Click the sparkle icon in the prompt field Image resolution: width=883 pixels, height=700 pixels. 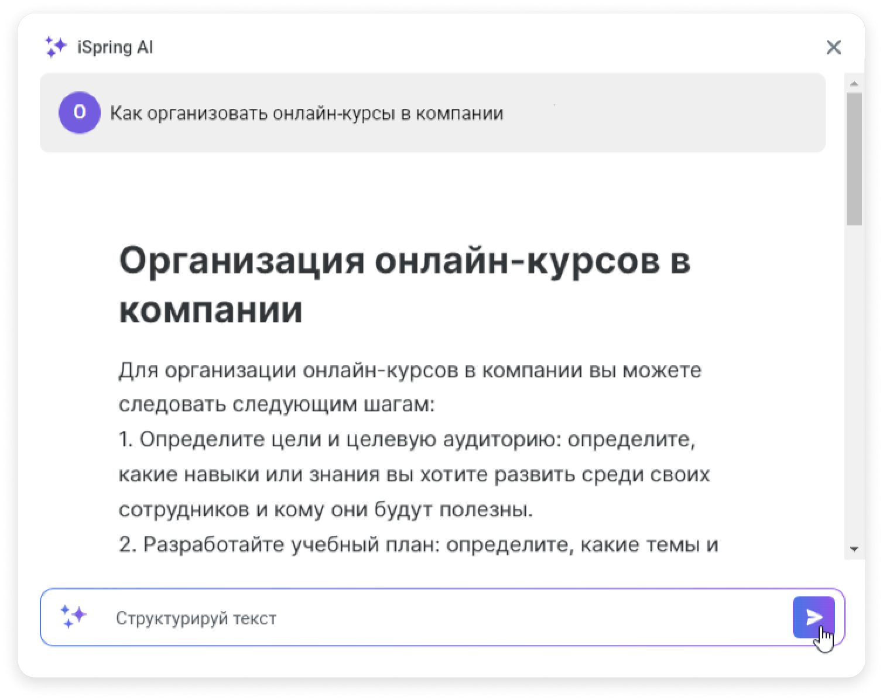click(x=73, y=617)
